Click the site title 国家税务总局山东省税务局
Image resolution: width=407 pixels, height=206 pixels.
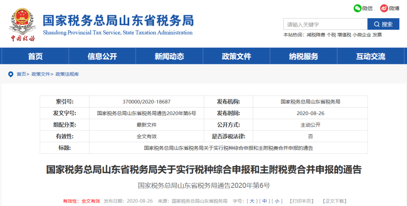coord(118,20)
